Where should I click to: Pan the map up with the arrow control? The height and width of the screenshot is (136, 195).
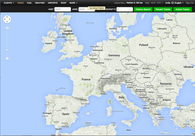tap(7, 17)
